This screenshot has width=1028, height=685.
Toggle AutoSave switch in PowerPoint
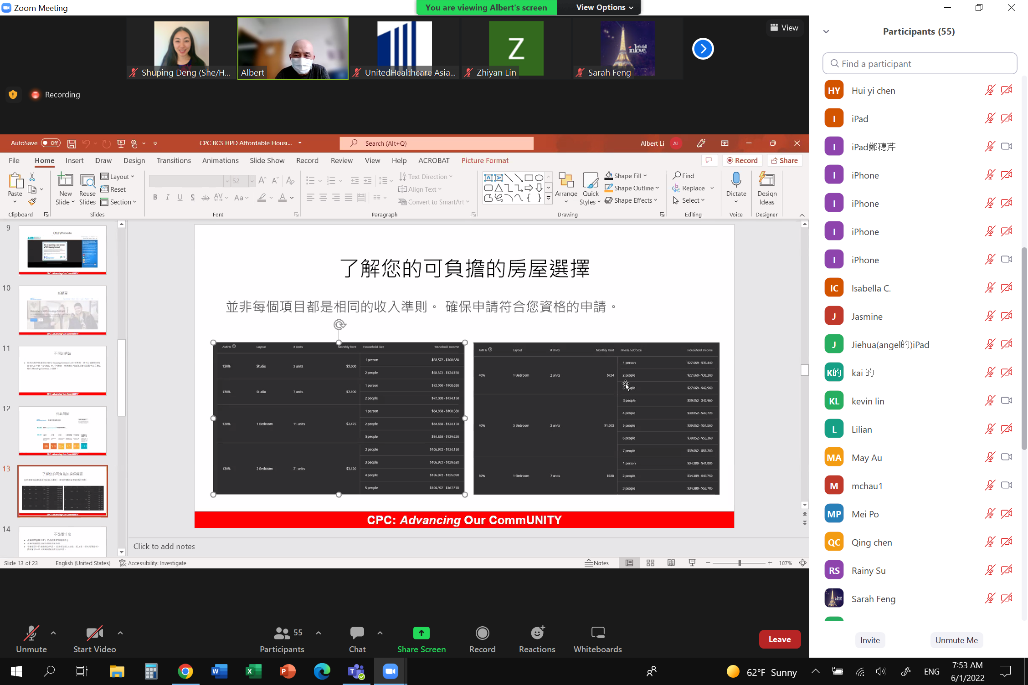pyautogui.click(x=51, y=143)
